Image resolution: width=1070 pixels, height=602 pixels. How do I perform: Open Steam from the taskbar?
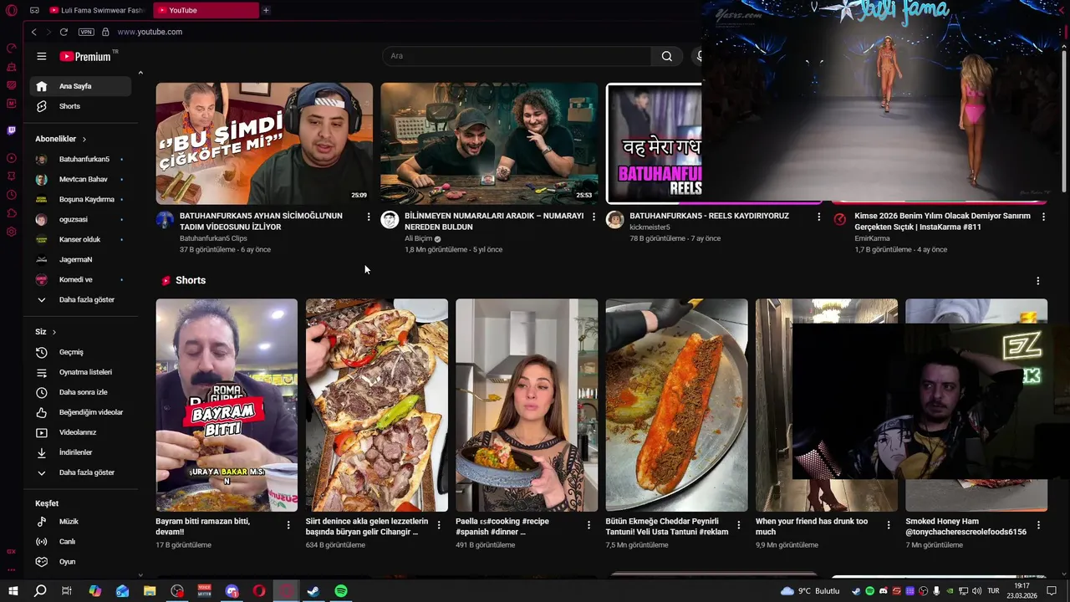(x=313, y=591)
